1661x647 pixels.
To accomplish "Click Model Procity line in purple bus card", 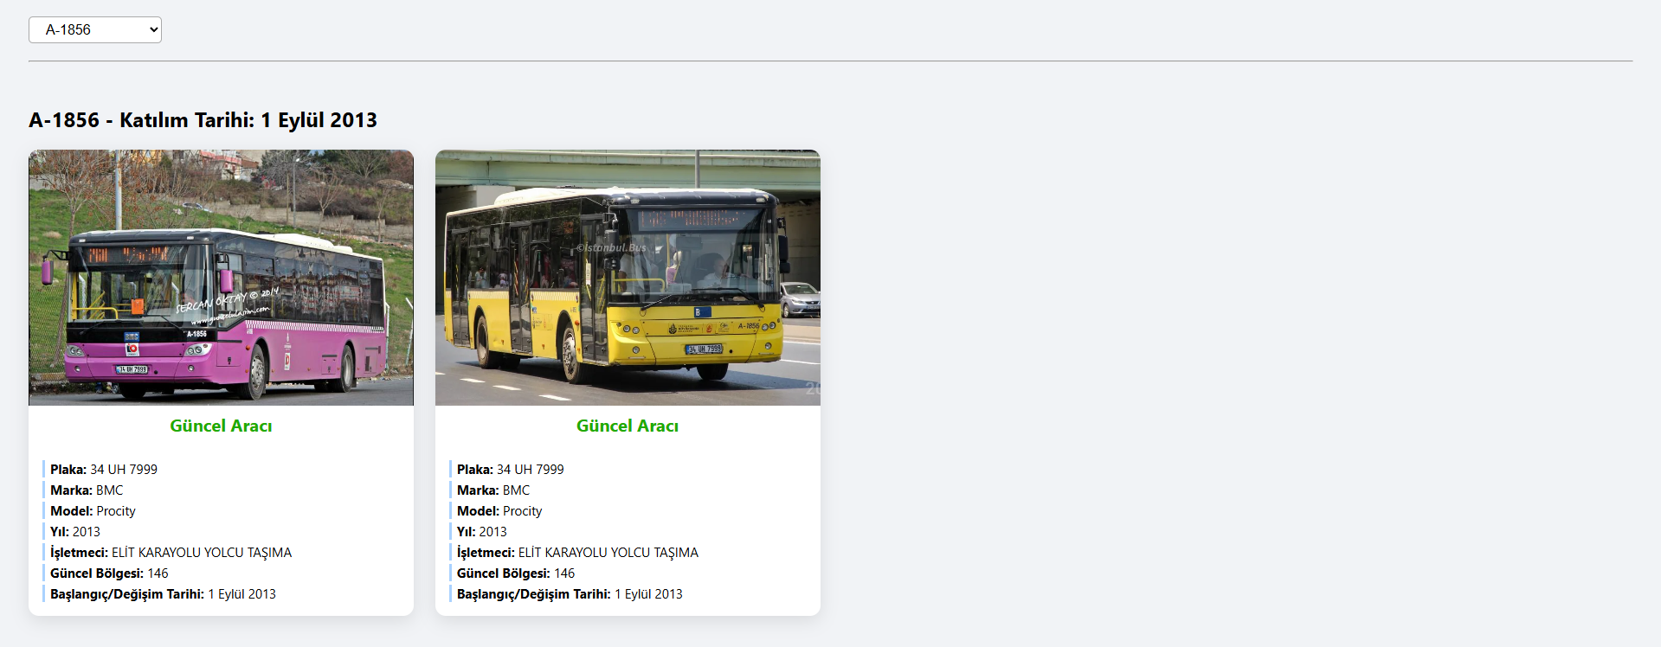I will (x=93, y=511).
